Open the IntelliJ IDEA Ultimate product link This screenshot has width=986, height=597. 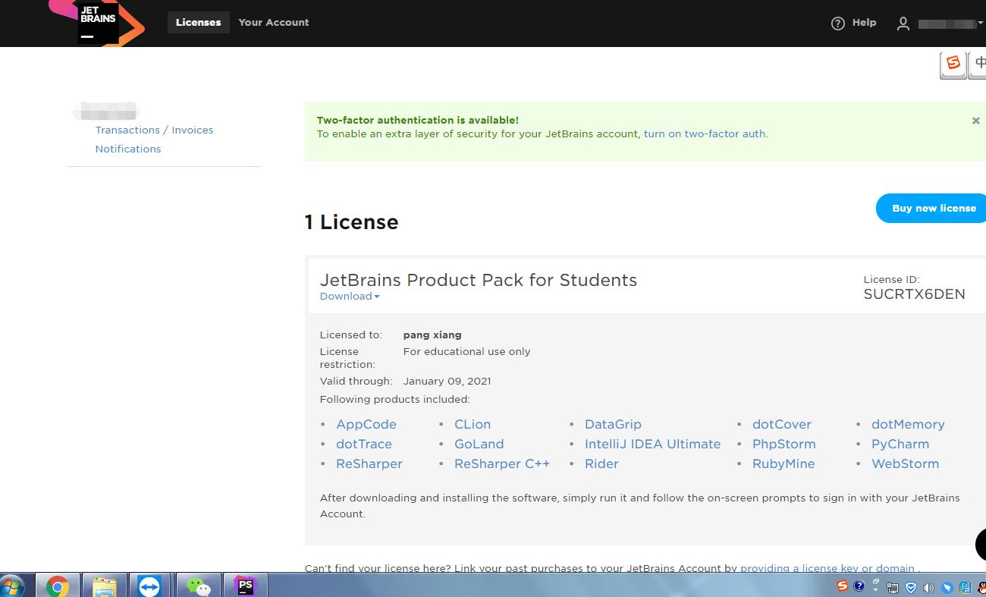[652, 445]
